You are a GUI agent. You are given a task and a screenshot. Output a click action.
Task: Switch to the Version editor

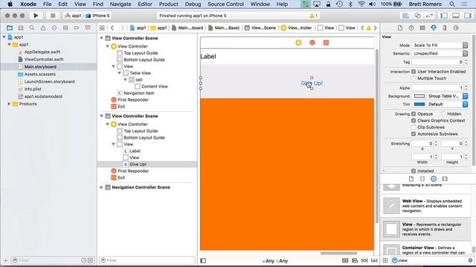click(430, 16)
